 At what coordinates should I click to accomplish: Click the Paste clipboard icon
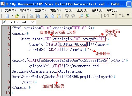pyautogui.click(x=59, y=16)
